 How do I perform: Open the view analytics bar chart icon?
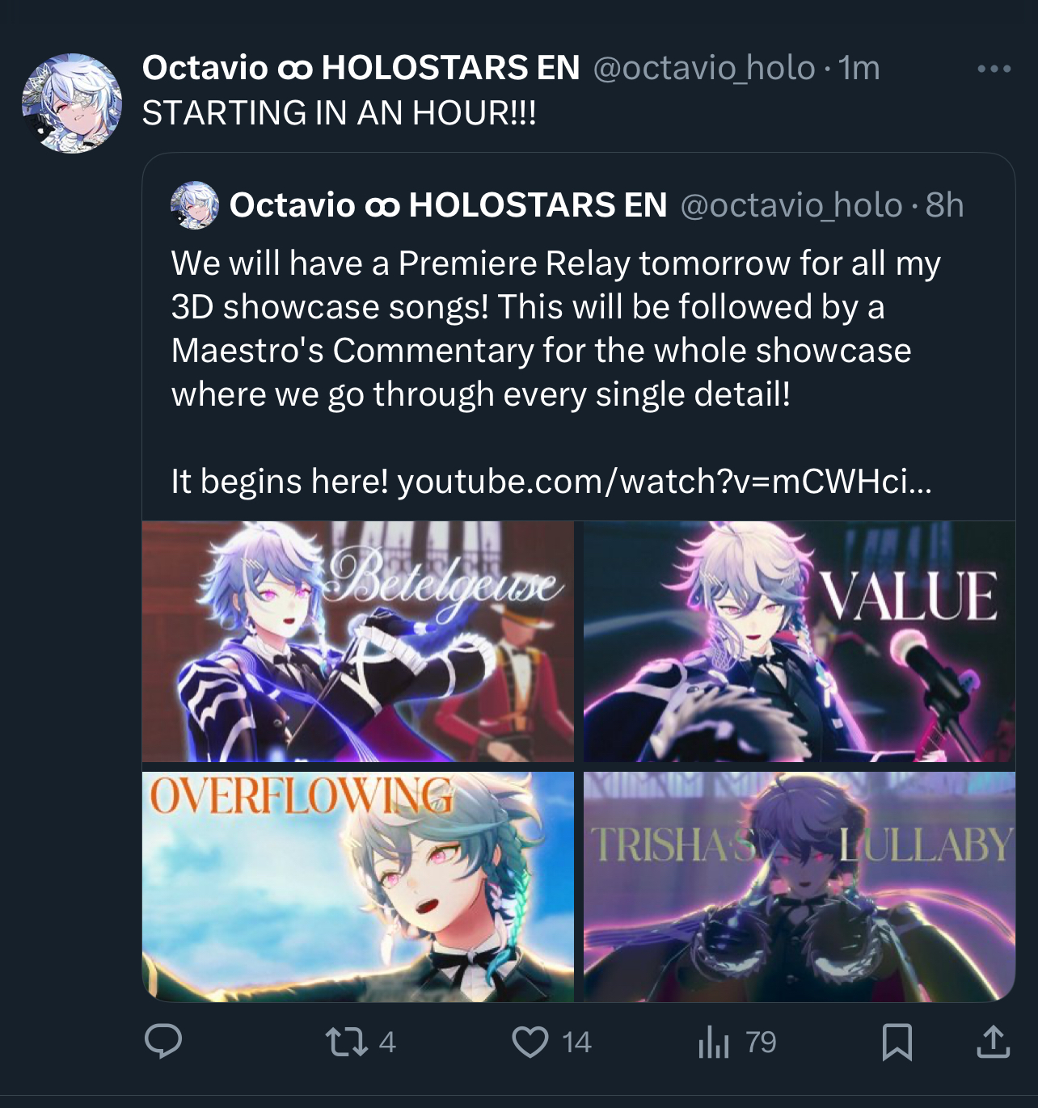pyautogui.click(x=714, y=1042)
